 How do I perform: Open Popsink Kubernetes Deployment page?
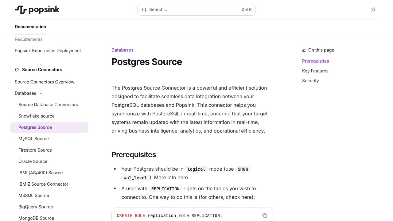(x=48, y=51)
